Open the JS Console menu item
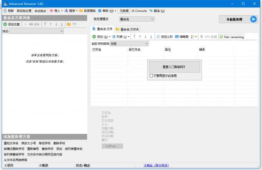 [139, 10]
